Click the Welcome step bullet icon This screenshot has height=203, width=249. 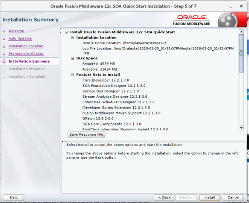click(x=4, y=31)
